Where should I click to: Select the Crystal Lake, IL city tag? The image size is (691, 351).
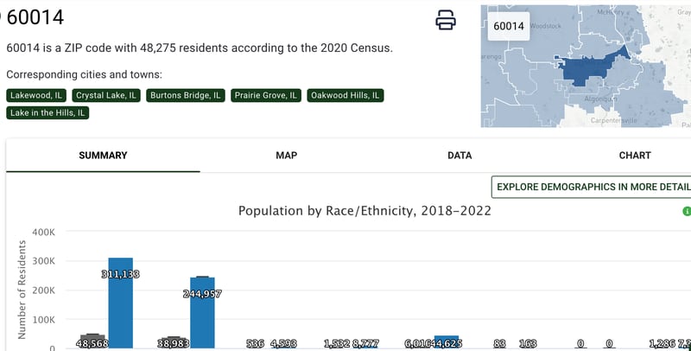(x=106, y=95)
